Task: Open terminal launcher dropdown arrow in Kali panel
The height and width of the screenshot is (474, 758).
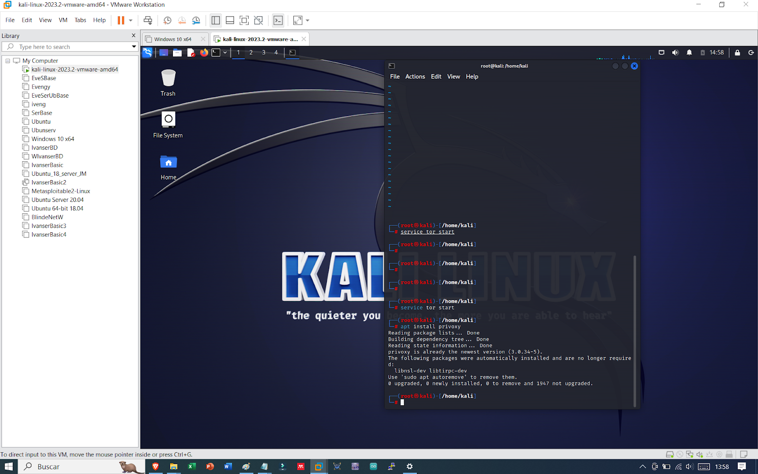Action: point(225,53)
